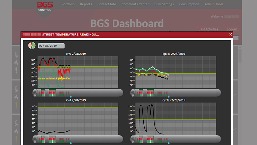The width and height of the screenshot is (257, 145).
Task: Open the Portfolio menu item
Action: click(x=68, y=4)
